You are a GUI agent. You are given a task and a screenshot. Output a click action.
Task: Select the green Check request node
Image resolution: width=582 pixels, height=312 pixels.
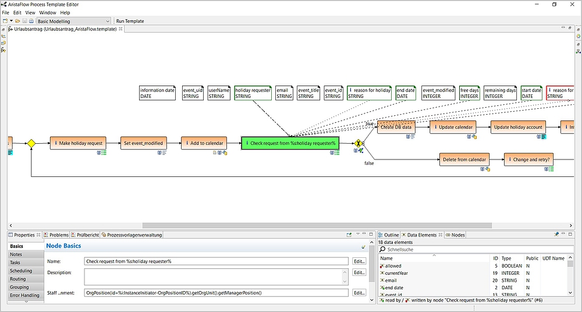click(290, 143)
